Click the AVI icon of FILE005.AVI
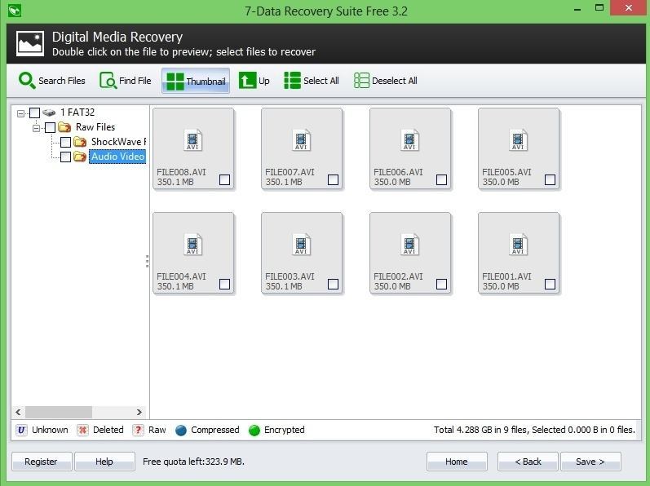This screenshot has width=650, height=486. [518, 140]
